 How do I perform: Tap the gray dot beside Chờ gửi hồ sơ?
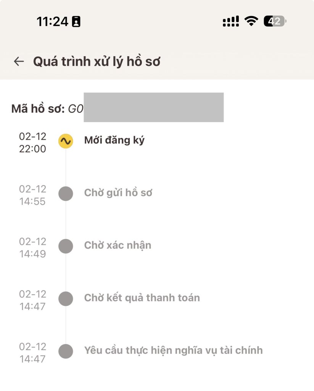pos(66,194)
